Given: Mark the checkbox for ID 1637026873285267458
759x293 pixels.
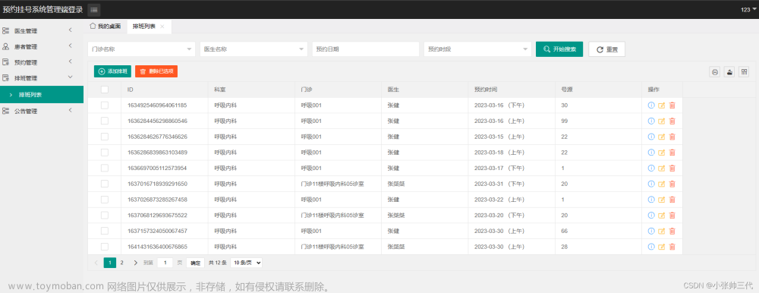Looking at the screenshot, I should pyautogui.click(x=105, y=200).
